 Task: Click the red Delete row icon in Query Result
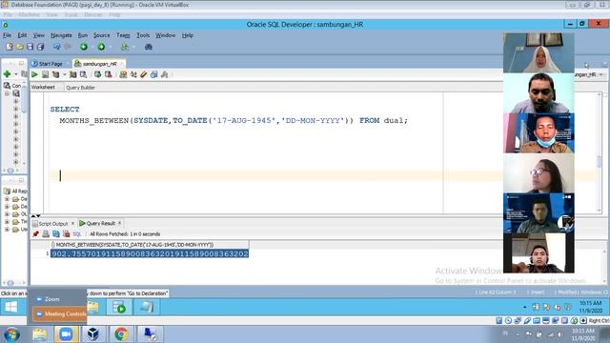[x=66, y=233]
